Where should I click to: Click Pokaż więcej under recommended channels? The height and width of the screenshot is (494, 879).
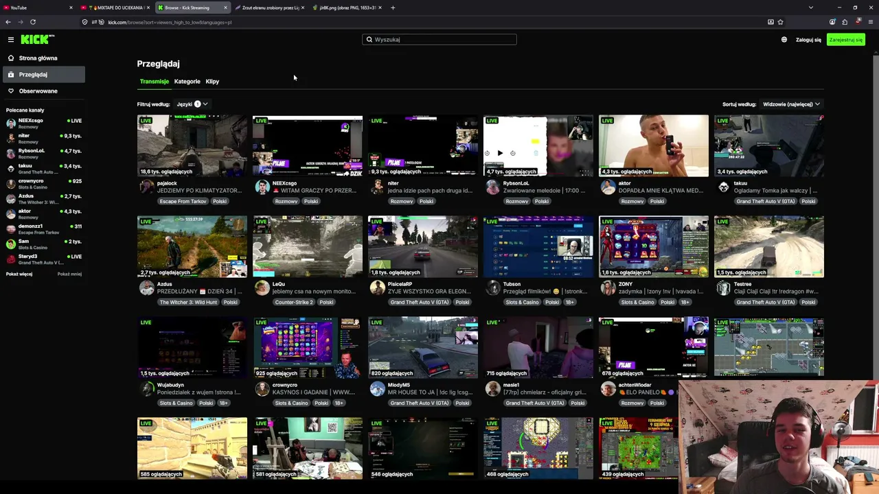click(19, 274)
